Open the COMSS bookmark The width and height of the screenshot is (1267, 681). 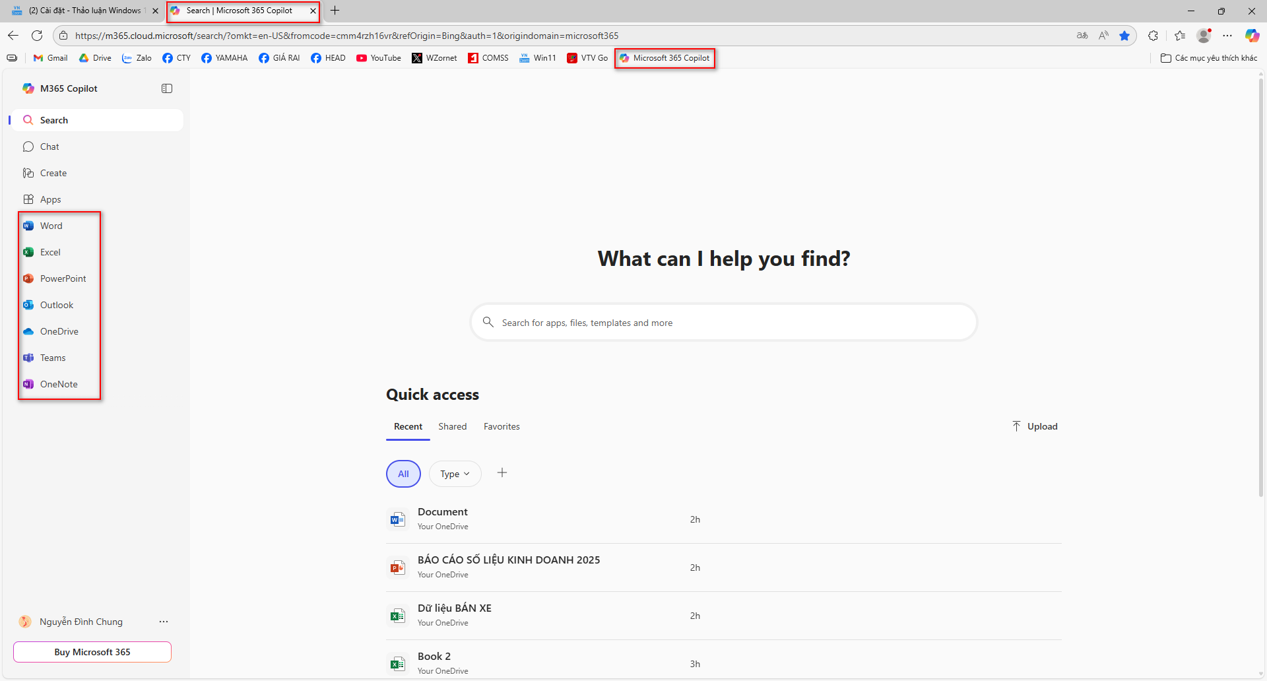(488, 58)
